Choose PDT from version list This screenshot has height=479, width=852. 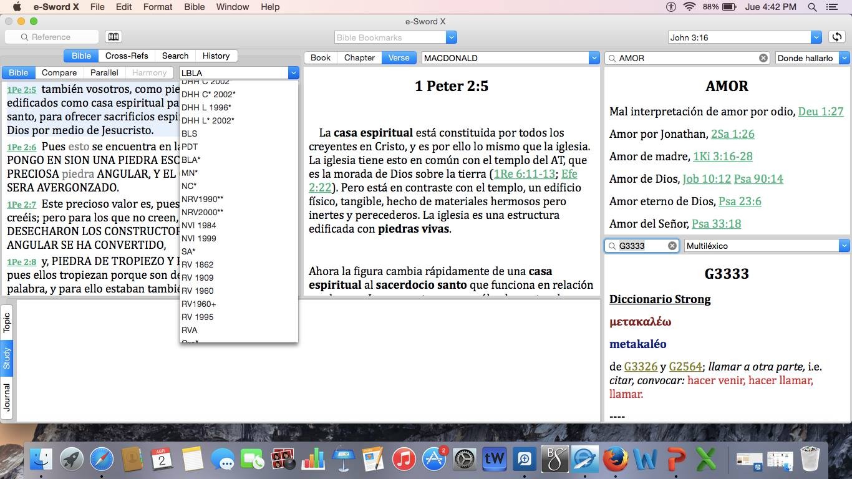coord(239,147)
